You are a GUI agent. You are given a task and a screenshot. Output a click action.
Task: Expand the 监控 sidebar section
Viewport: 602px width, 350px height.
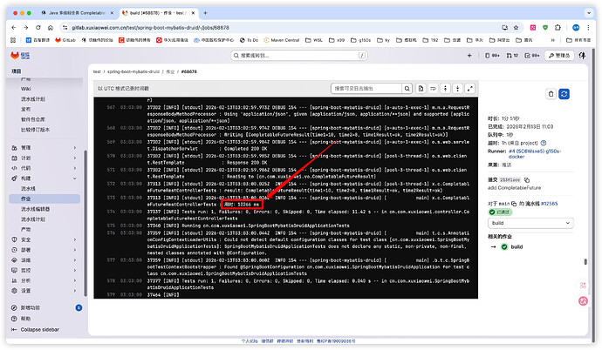click(x=44, y=271)
